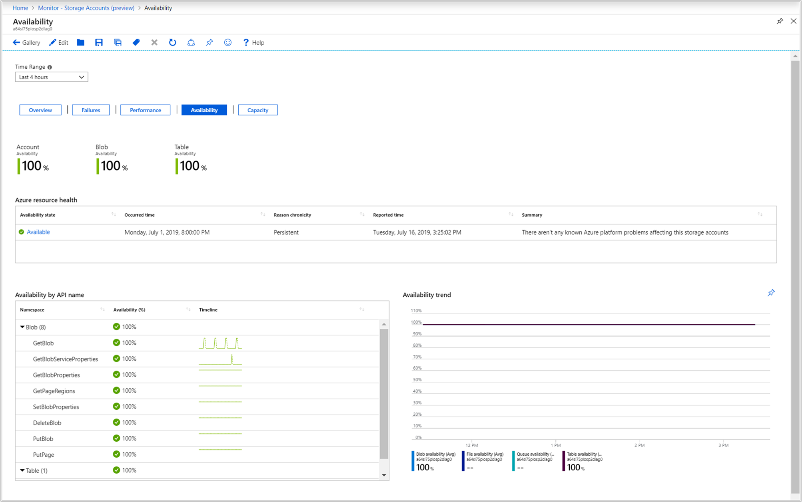The height and width of the screenshot is (502, 802).
Task: Click the Failures tab
Action: (x=91, y=110)
